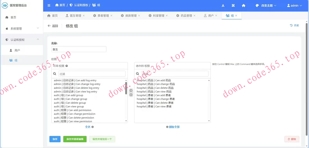Screen dimensions: 309x148
Task: Switch to the 用户 tab
Action: click(209, 16)
